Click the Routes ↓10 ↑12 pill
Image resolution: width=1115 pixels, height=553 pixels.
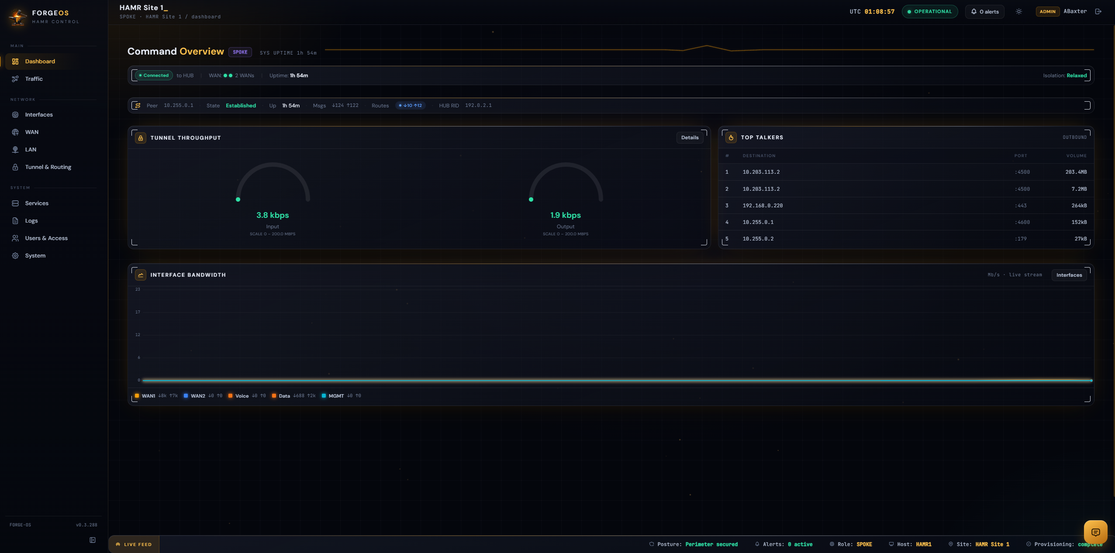(411, 106)
